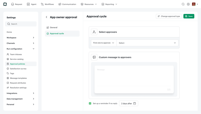Click the Tags label icon
Image resolution: width=201 pixels, height=114 pixels.
[8, 73]
